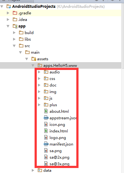Click the .idea folder icon
The height and width of the screenshot is (173, 124).
pyautogui.click(x=15, y=19)
